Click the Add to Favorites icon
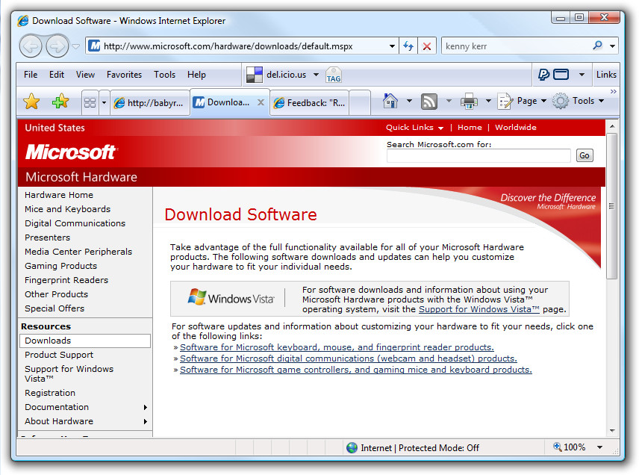The height and width of the screenshot is (475, 639). coord(60,101)
